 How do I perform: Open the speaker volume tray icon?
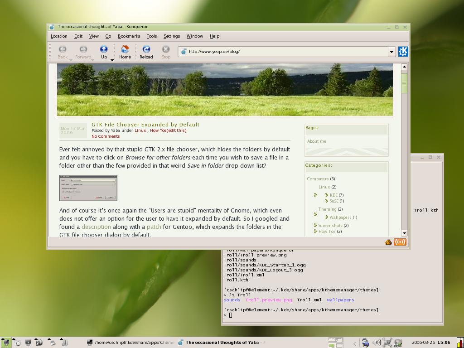click(377, 343)
